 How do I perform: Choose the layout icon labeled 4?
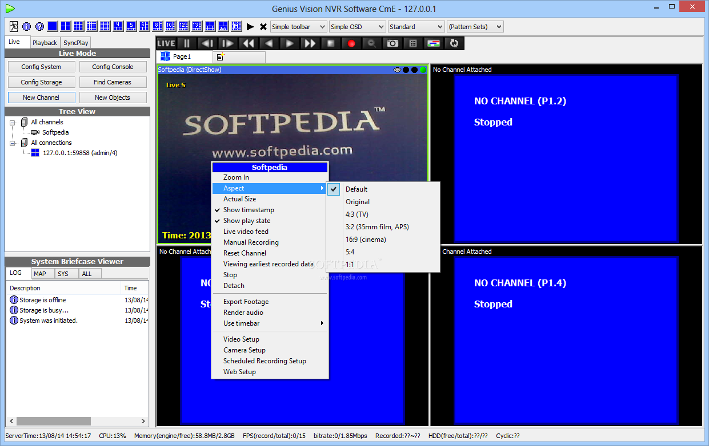pyautogui.click(x=118, y=26)
